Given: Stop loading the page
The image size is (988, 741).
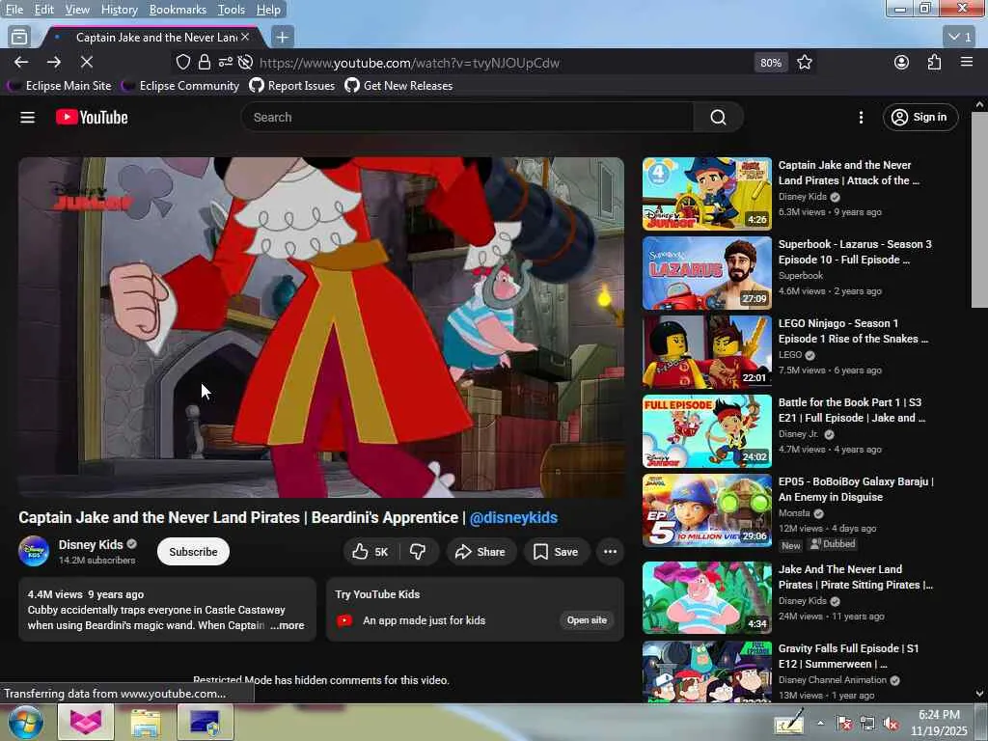Looking at the screenshot, I should point(87,62).
